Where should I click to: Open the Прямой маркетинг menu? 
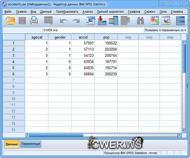point(111,12)
